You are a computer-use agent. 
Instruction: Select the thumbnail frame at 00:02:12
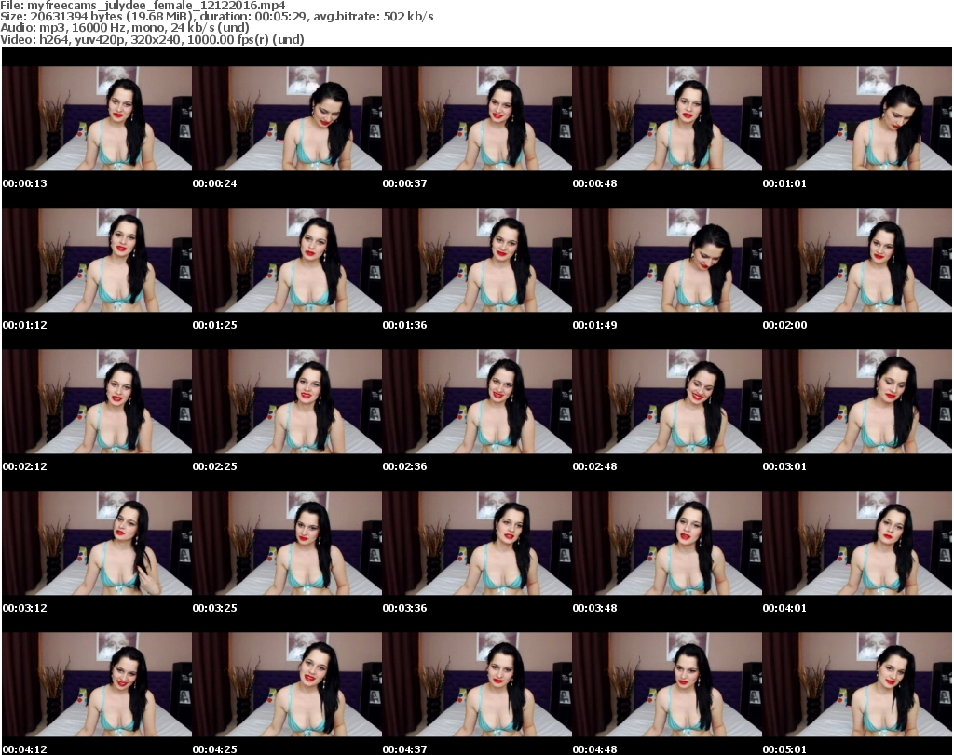pos(97,402)
